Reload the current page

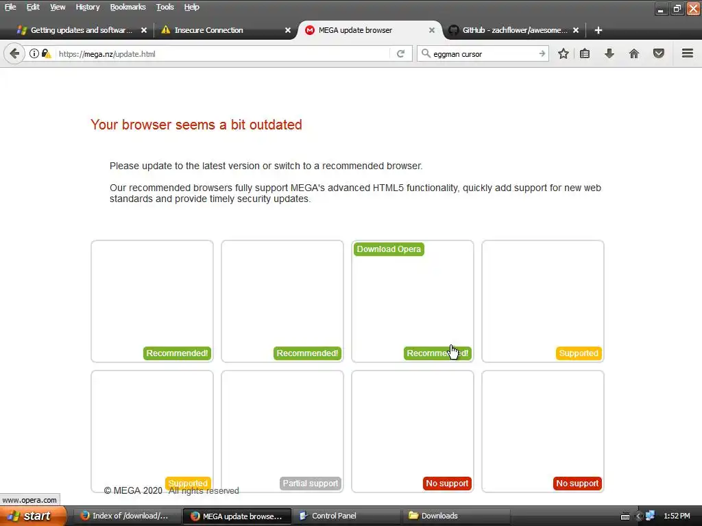tap(400, 53)
